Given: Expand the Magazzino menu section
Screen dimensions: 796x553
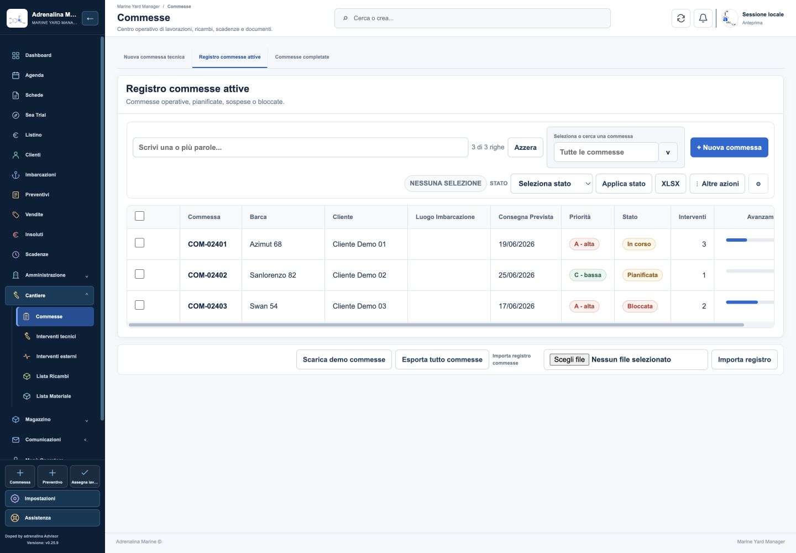Looking at the screenshot, I should coord(50,420).
